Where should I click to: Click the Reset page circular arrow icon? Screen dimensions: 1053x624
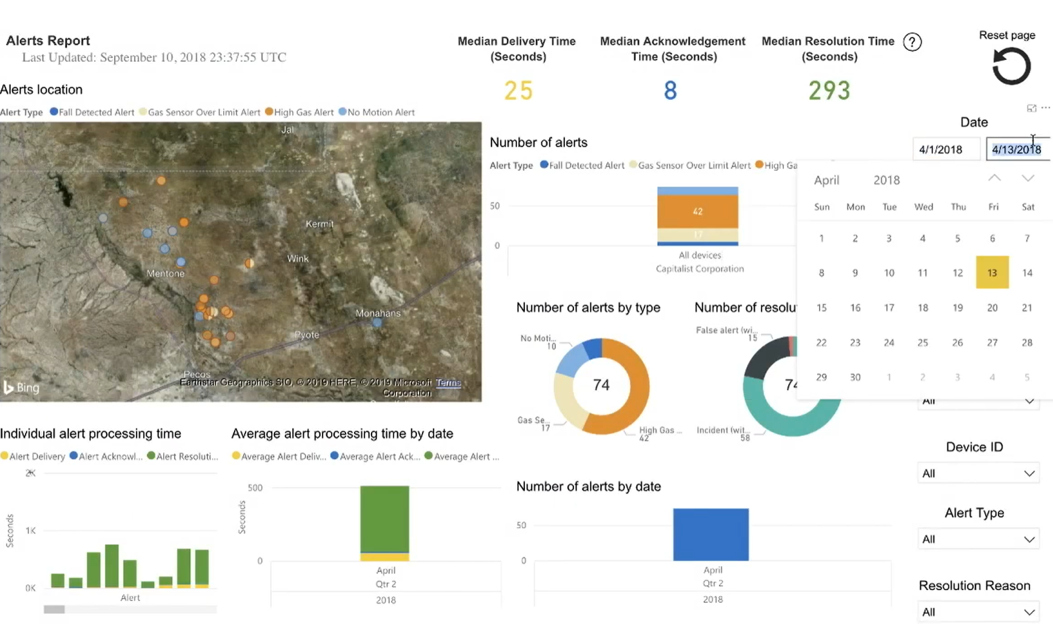click(1011, 67)
